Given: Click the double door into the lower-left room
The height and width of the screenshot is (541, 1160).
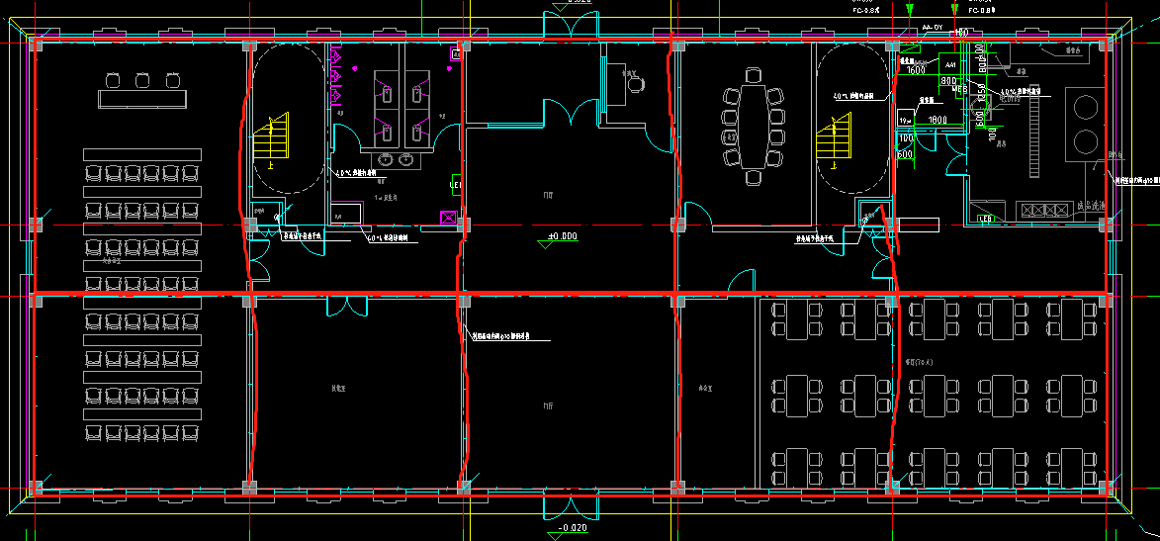Looking at the screenshot, I should (347, 305).
